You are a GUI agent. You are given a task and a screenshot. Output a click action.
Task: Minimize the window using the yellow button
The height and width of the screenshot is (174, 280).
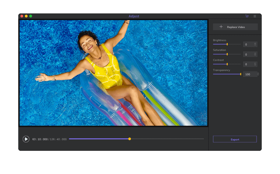point(26,16)
